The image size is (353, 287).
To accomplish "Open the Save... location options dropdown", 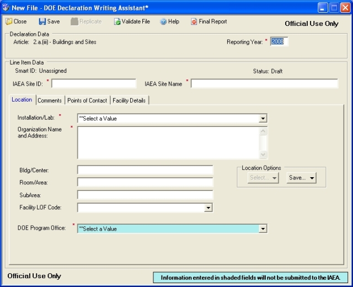I will pyautogui.click(x=302, y=178).
